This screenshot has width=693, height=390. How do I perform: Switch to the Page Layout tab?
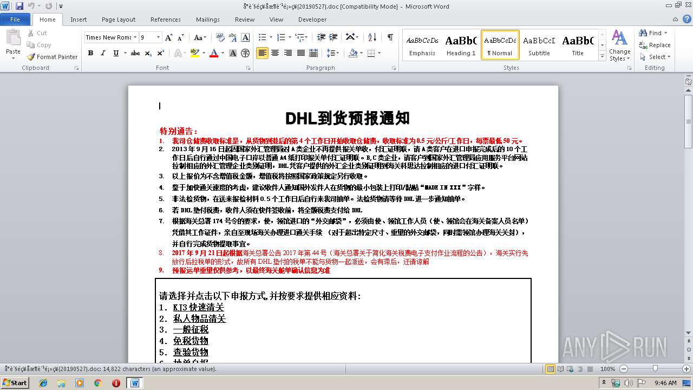click(x=119, y=19)
